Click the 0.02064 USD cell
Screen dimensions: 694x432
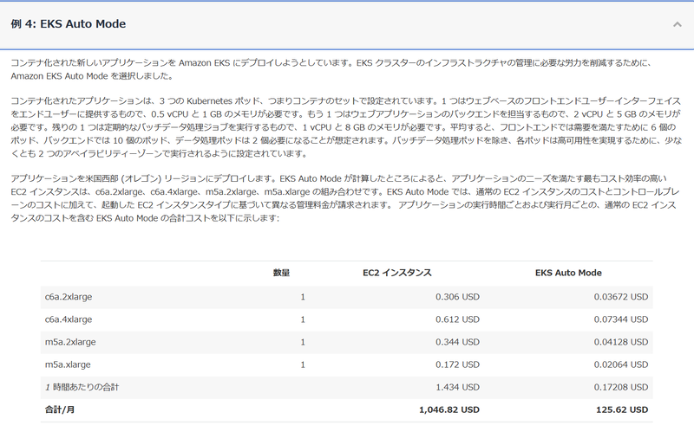pos(621,364)
